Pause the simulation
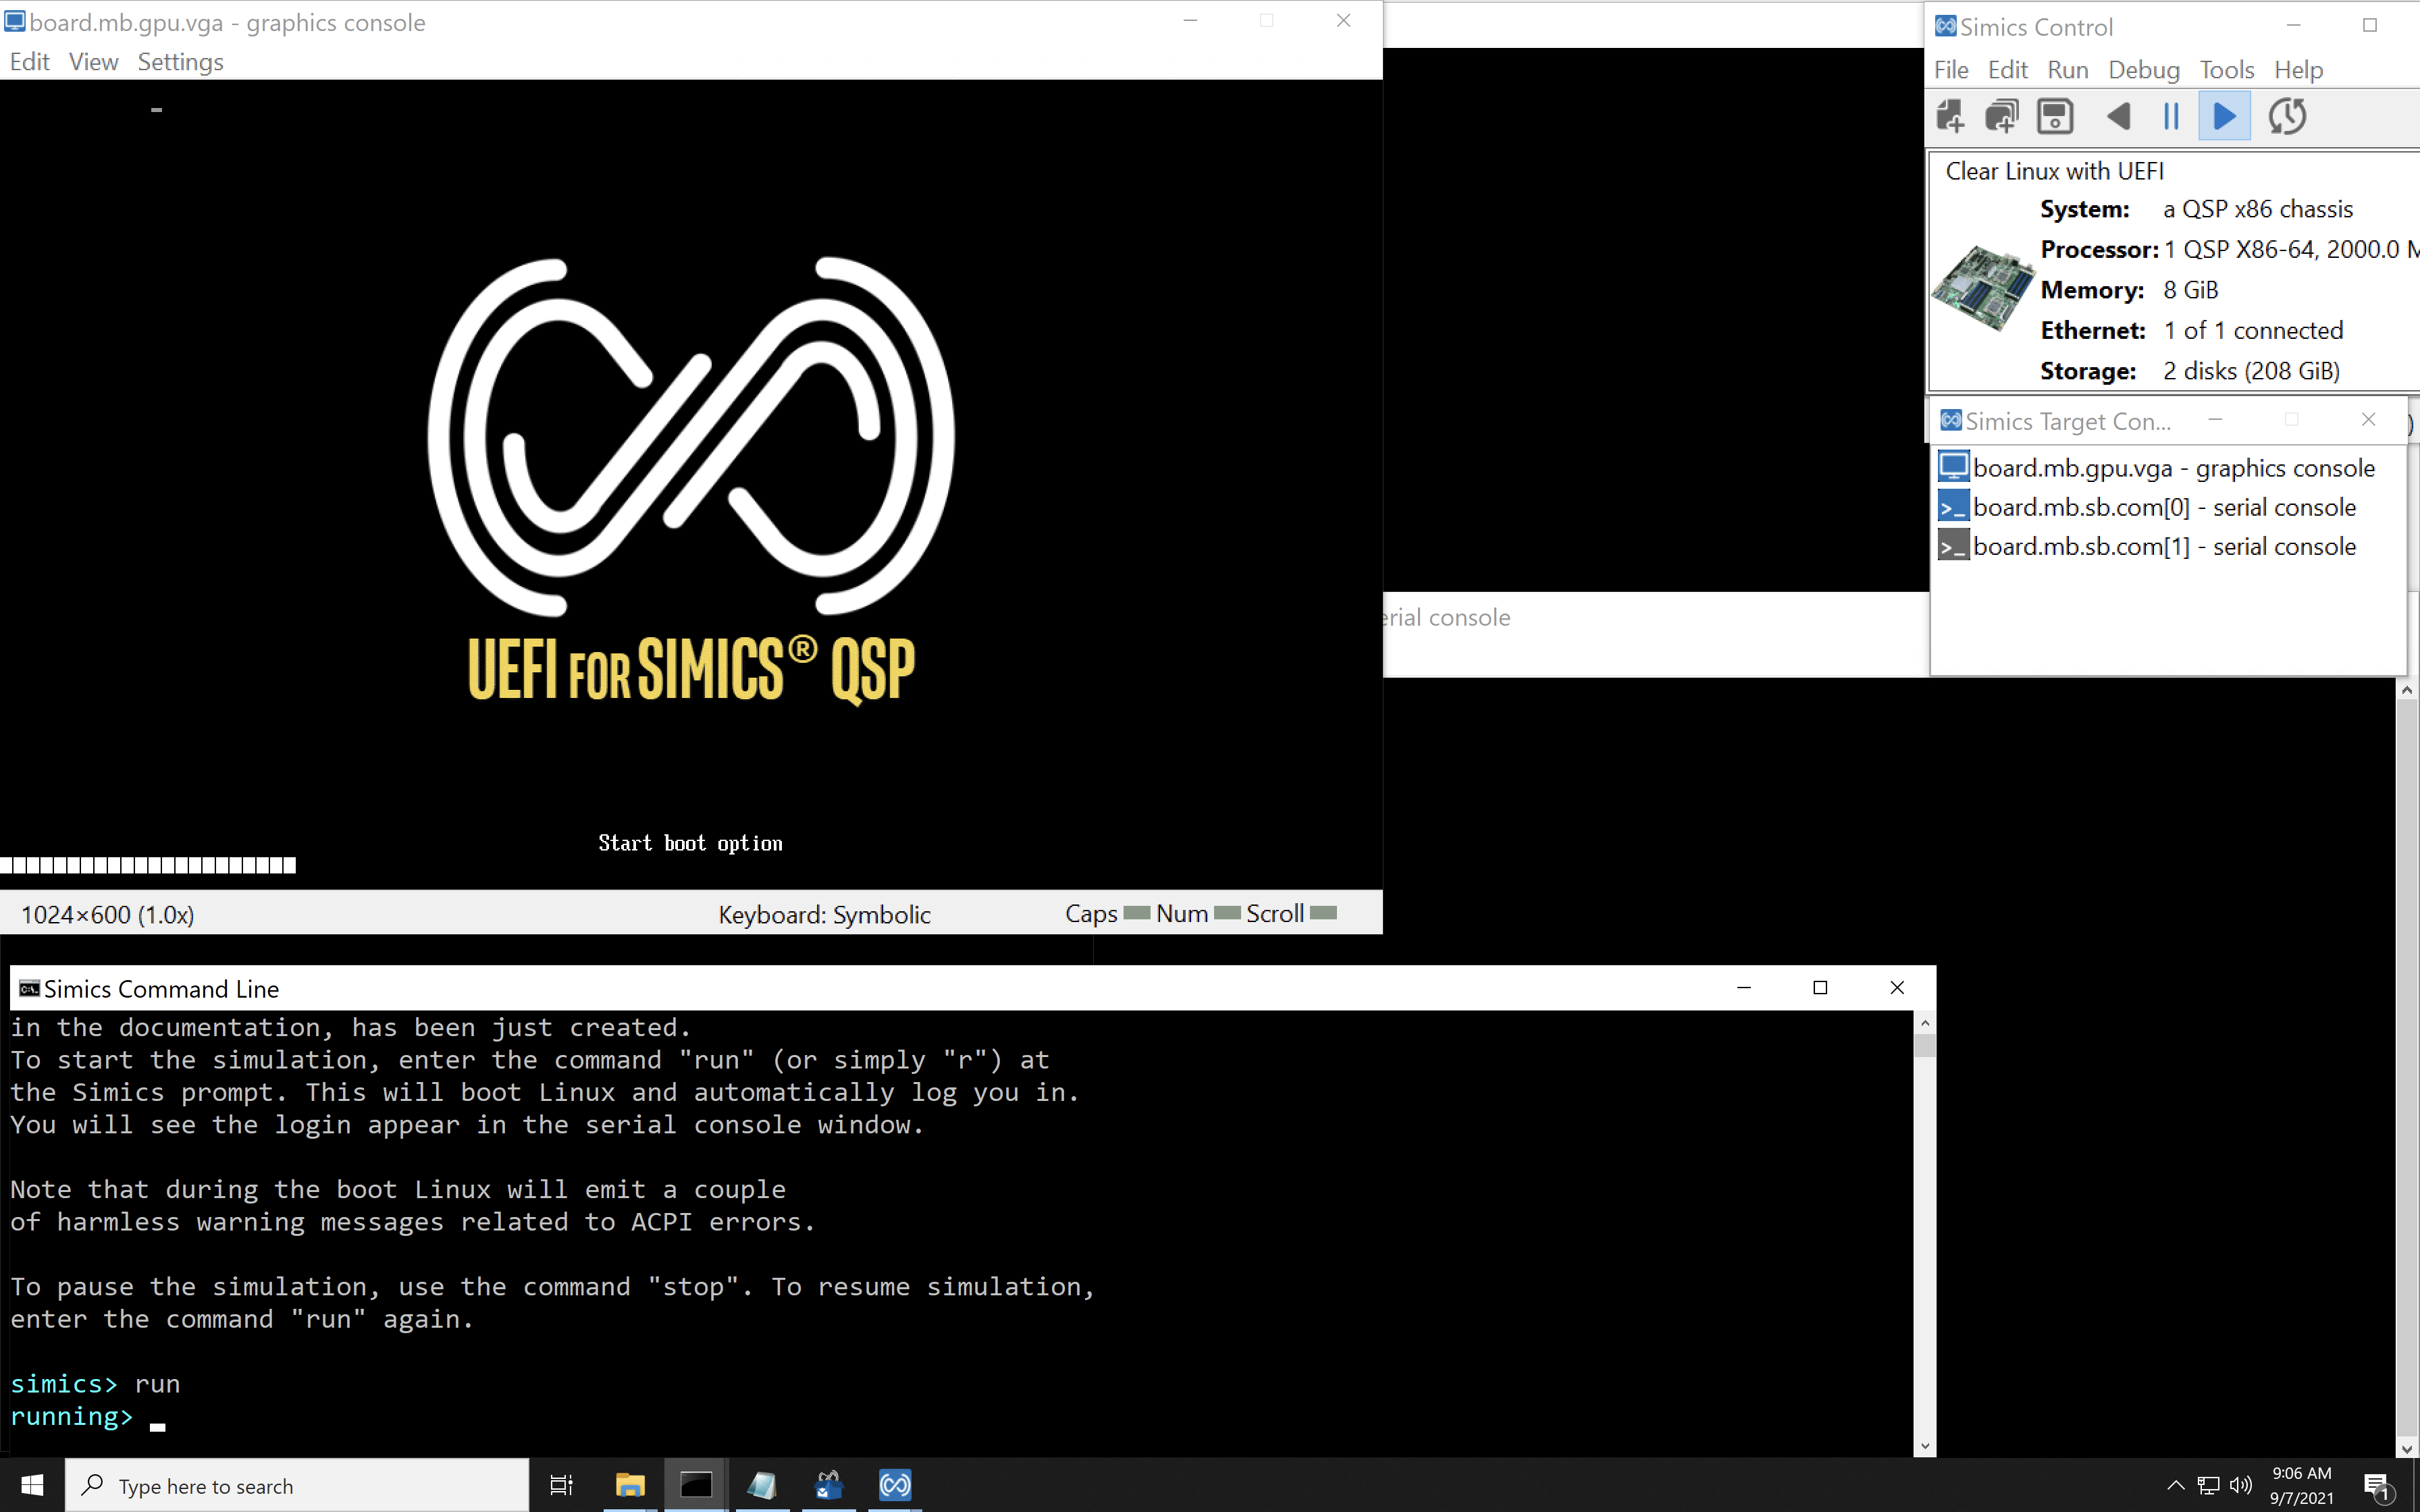Viewport: 2420px width, 1512px height. point(2171,117)
